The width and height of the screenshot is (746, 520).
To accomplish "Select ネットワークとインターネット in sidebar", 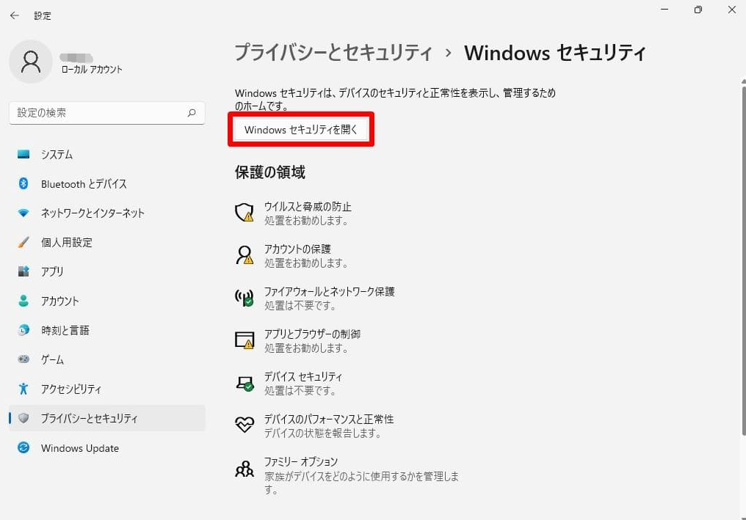I will pos(107,213).
